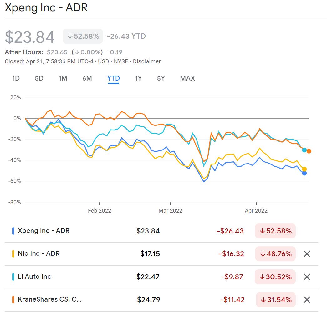The image size is (327, 314).
Task: Click the orange endpoint dot on chart
Action: click(x=309, y=151)
